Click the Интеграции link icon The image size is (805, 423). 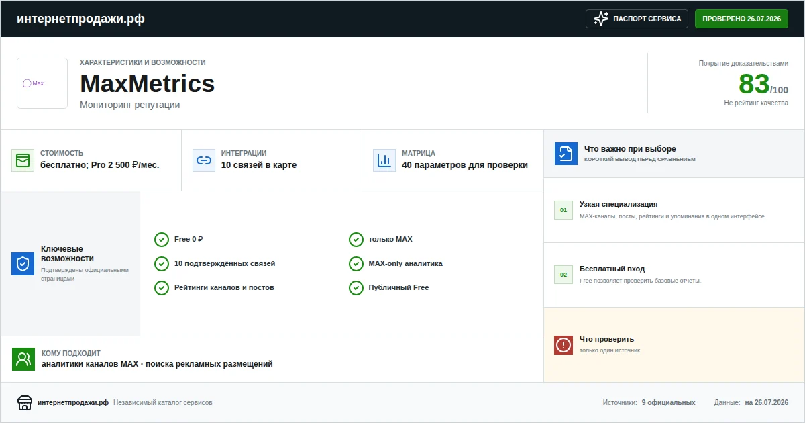click(204, 160)
